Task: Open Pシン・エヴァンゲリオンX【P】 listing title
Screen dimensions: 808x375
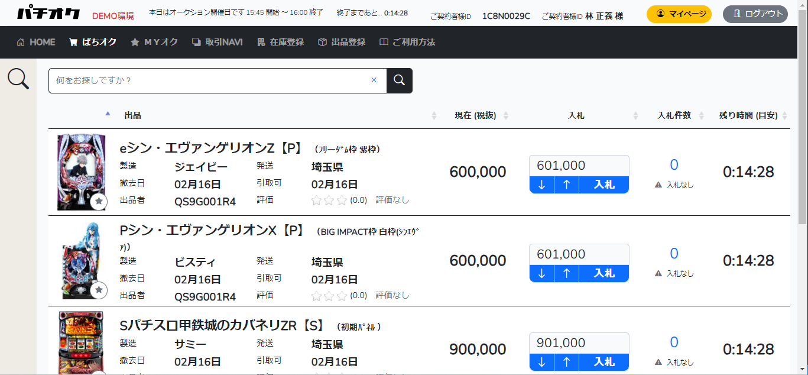Action: click(x=212, y=230)
